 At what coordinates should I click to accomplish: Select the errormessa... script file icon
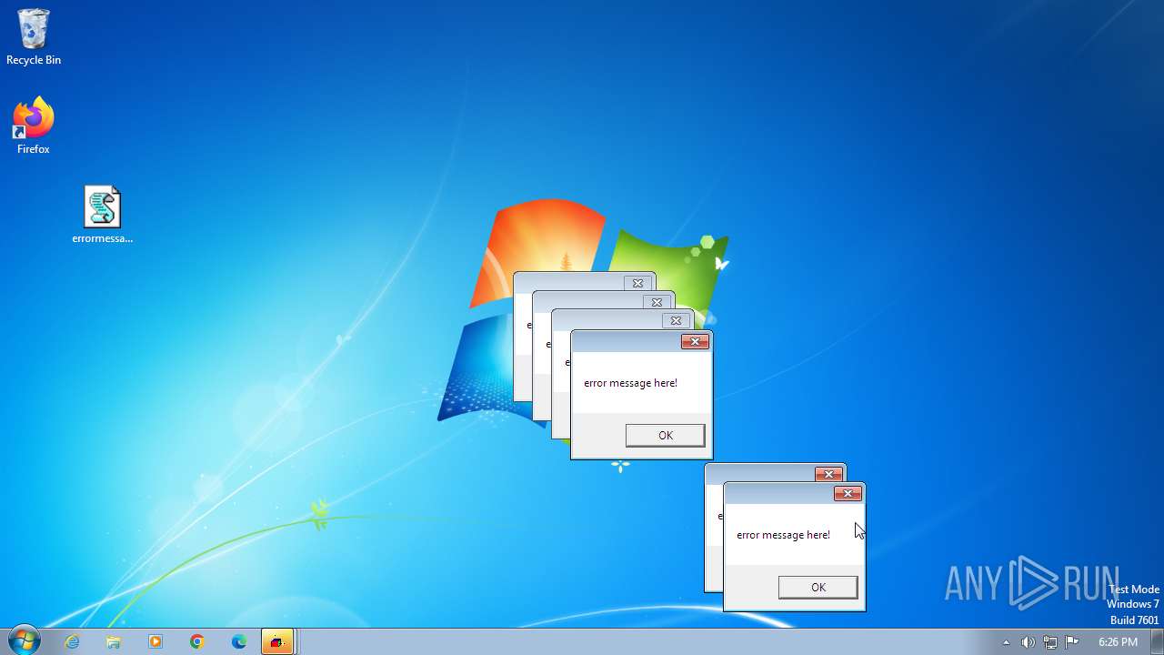pos(102,215)
